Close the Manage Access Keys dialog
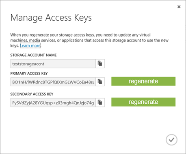Image resolution: width=186 pixels, height=154 pixels. (x=179, y=6)
